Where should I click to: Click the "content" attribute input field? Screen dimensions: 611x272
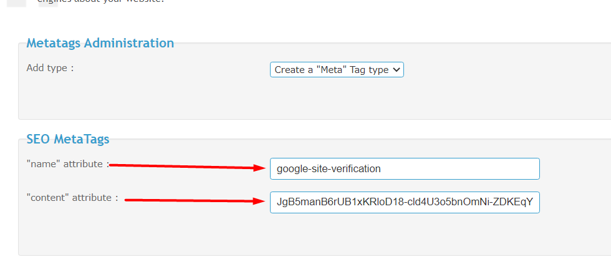click(405, 202)
